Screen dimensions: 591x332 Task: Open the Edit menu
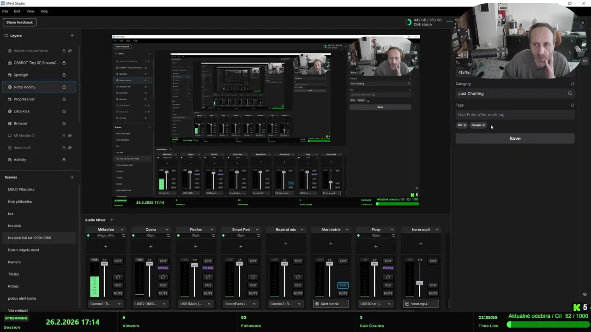pos(17,11)
